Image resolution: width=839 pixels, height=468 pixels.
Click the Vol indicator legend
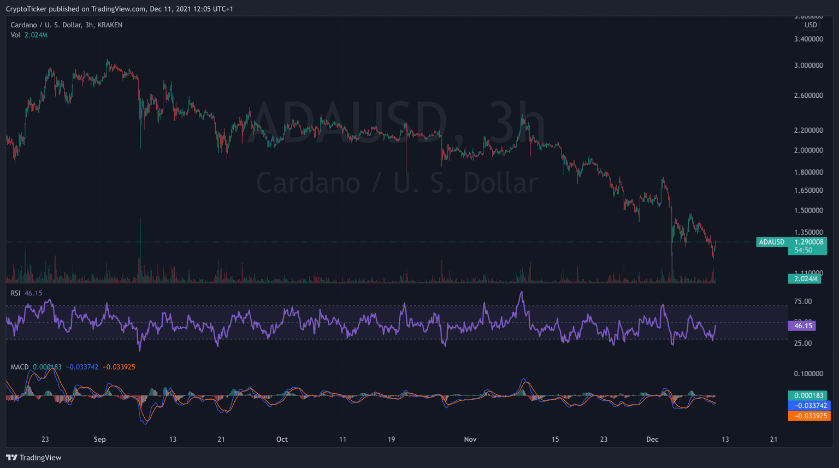[x=15, y=35]
